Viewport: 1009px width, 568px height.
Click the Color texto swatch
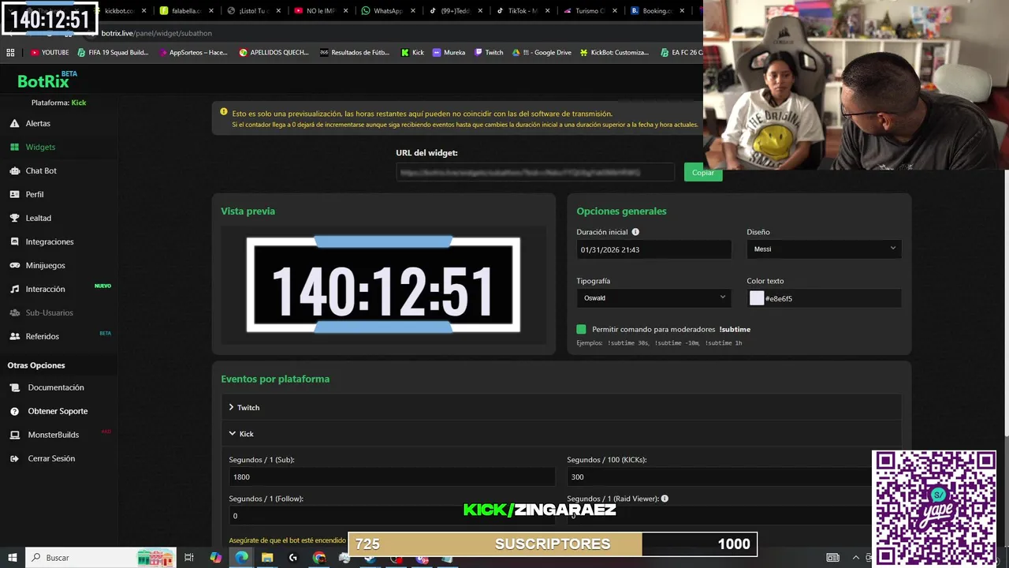click(757, 298)
